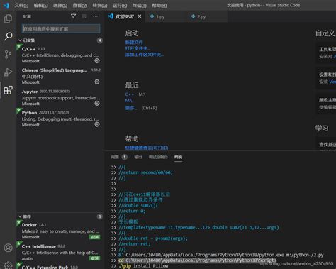Screen dimensions: 336x269
Task: Select the C/C++ extension entry
Action: (x=60, y=55)
